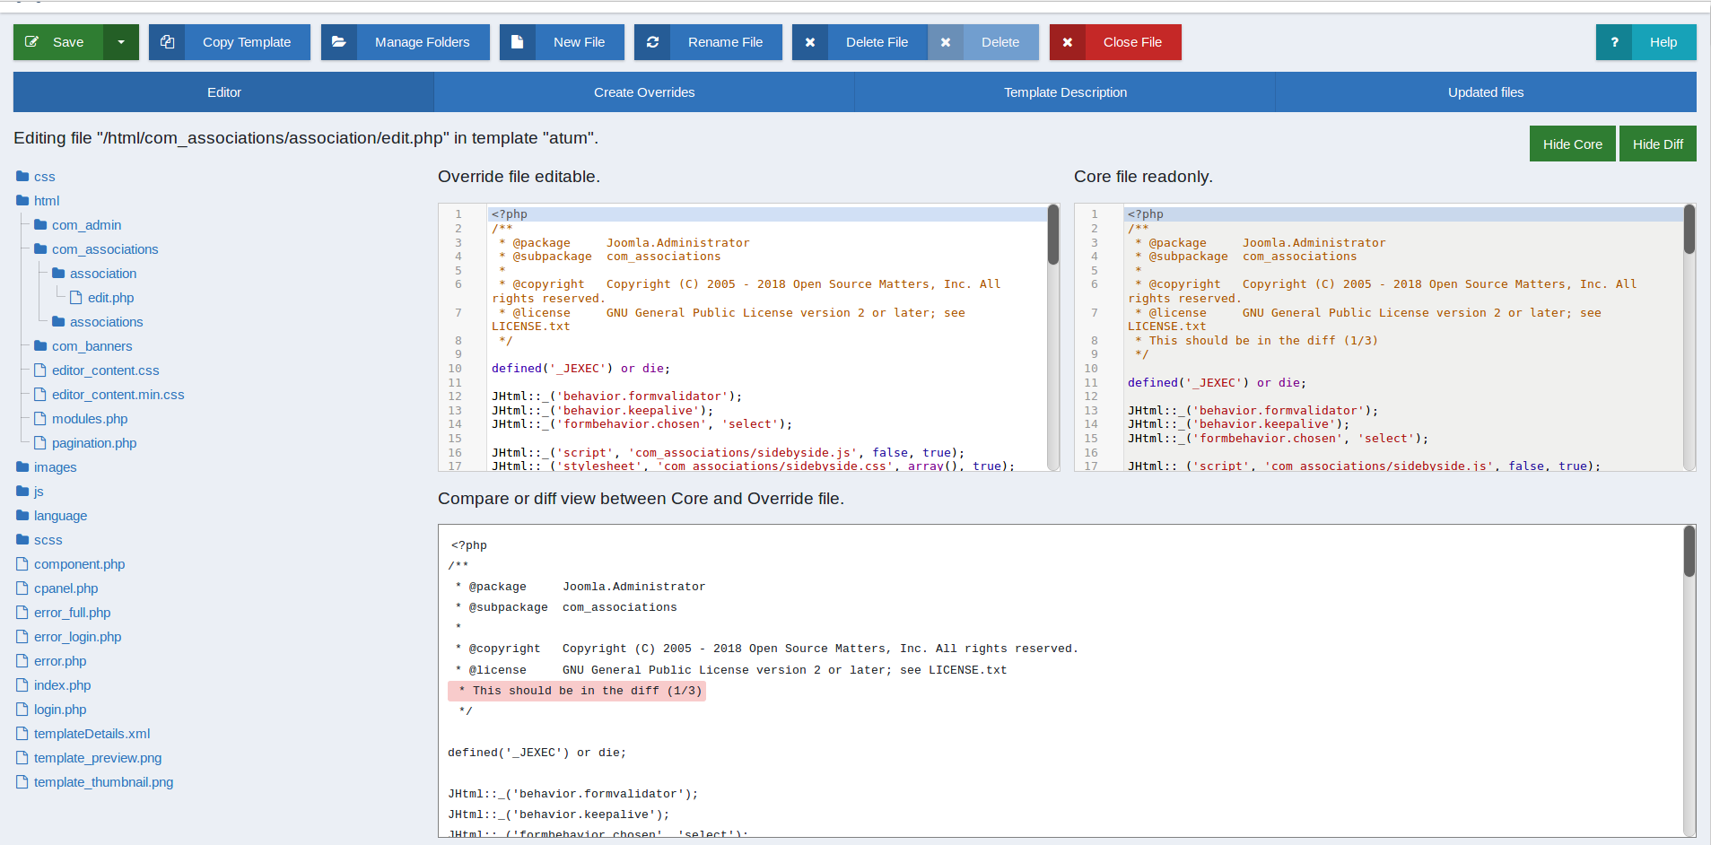Screen dimensions: 1711x845
Task: Switch to the Editor tab
Action: tap(223, 92)
